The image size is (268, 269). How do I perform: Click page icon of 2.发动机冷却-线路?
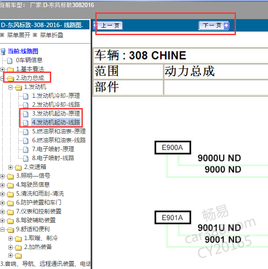tap(25, 105)
